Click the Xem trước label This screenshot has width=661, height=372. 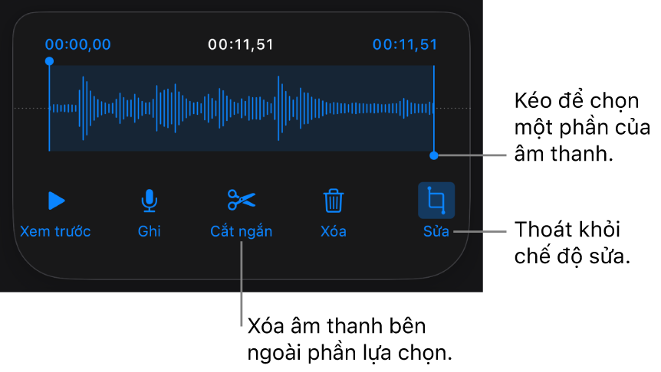point(55,231)
